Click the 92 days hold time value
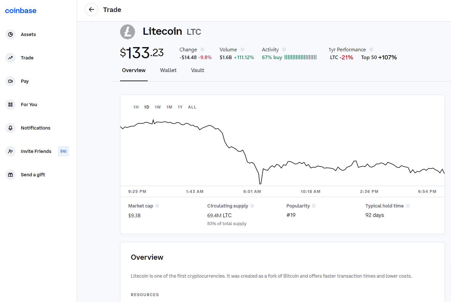Screen dimensions: 451x302 (375, 215)
